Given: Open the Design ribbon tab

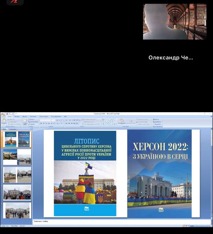Looking at the screenshot, I should click(25, 116).
